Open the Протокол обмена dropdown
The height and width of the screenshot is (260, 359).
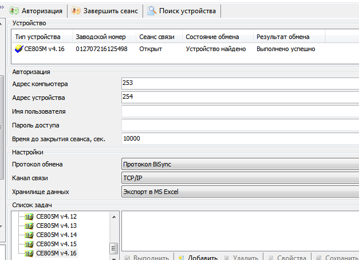[240, 165]
